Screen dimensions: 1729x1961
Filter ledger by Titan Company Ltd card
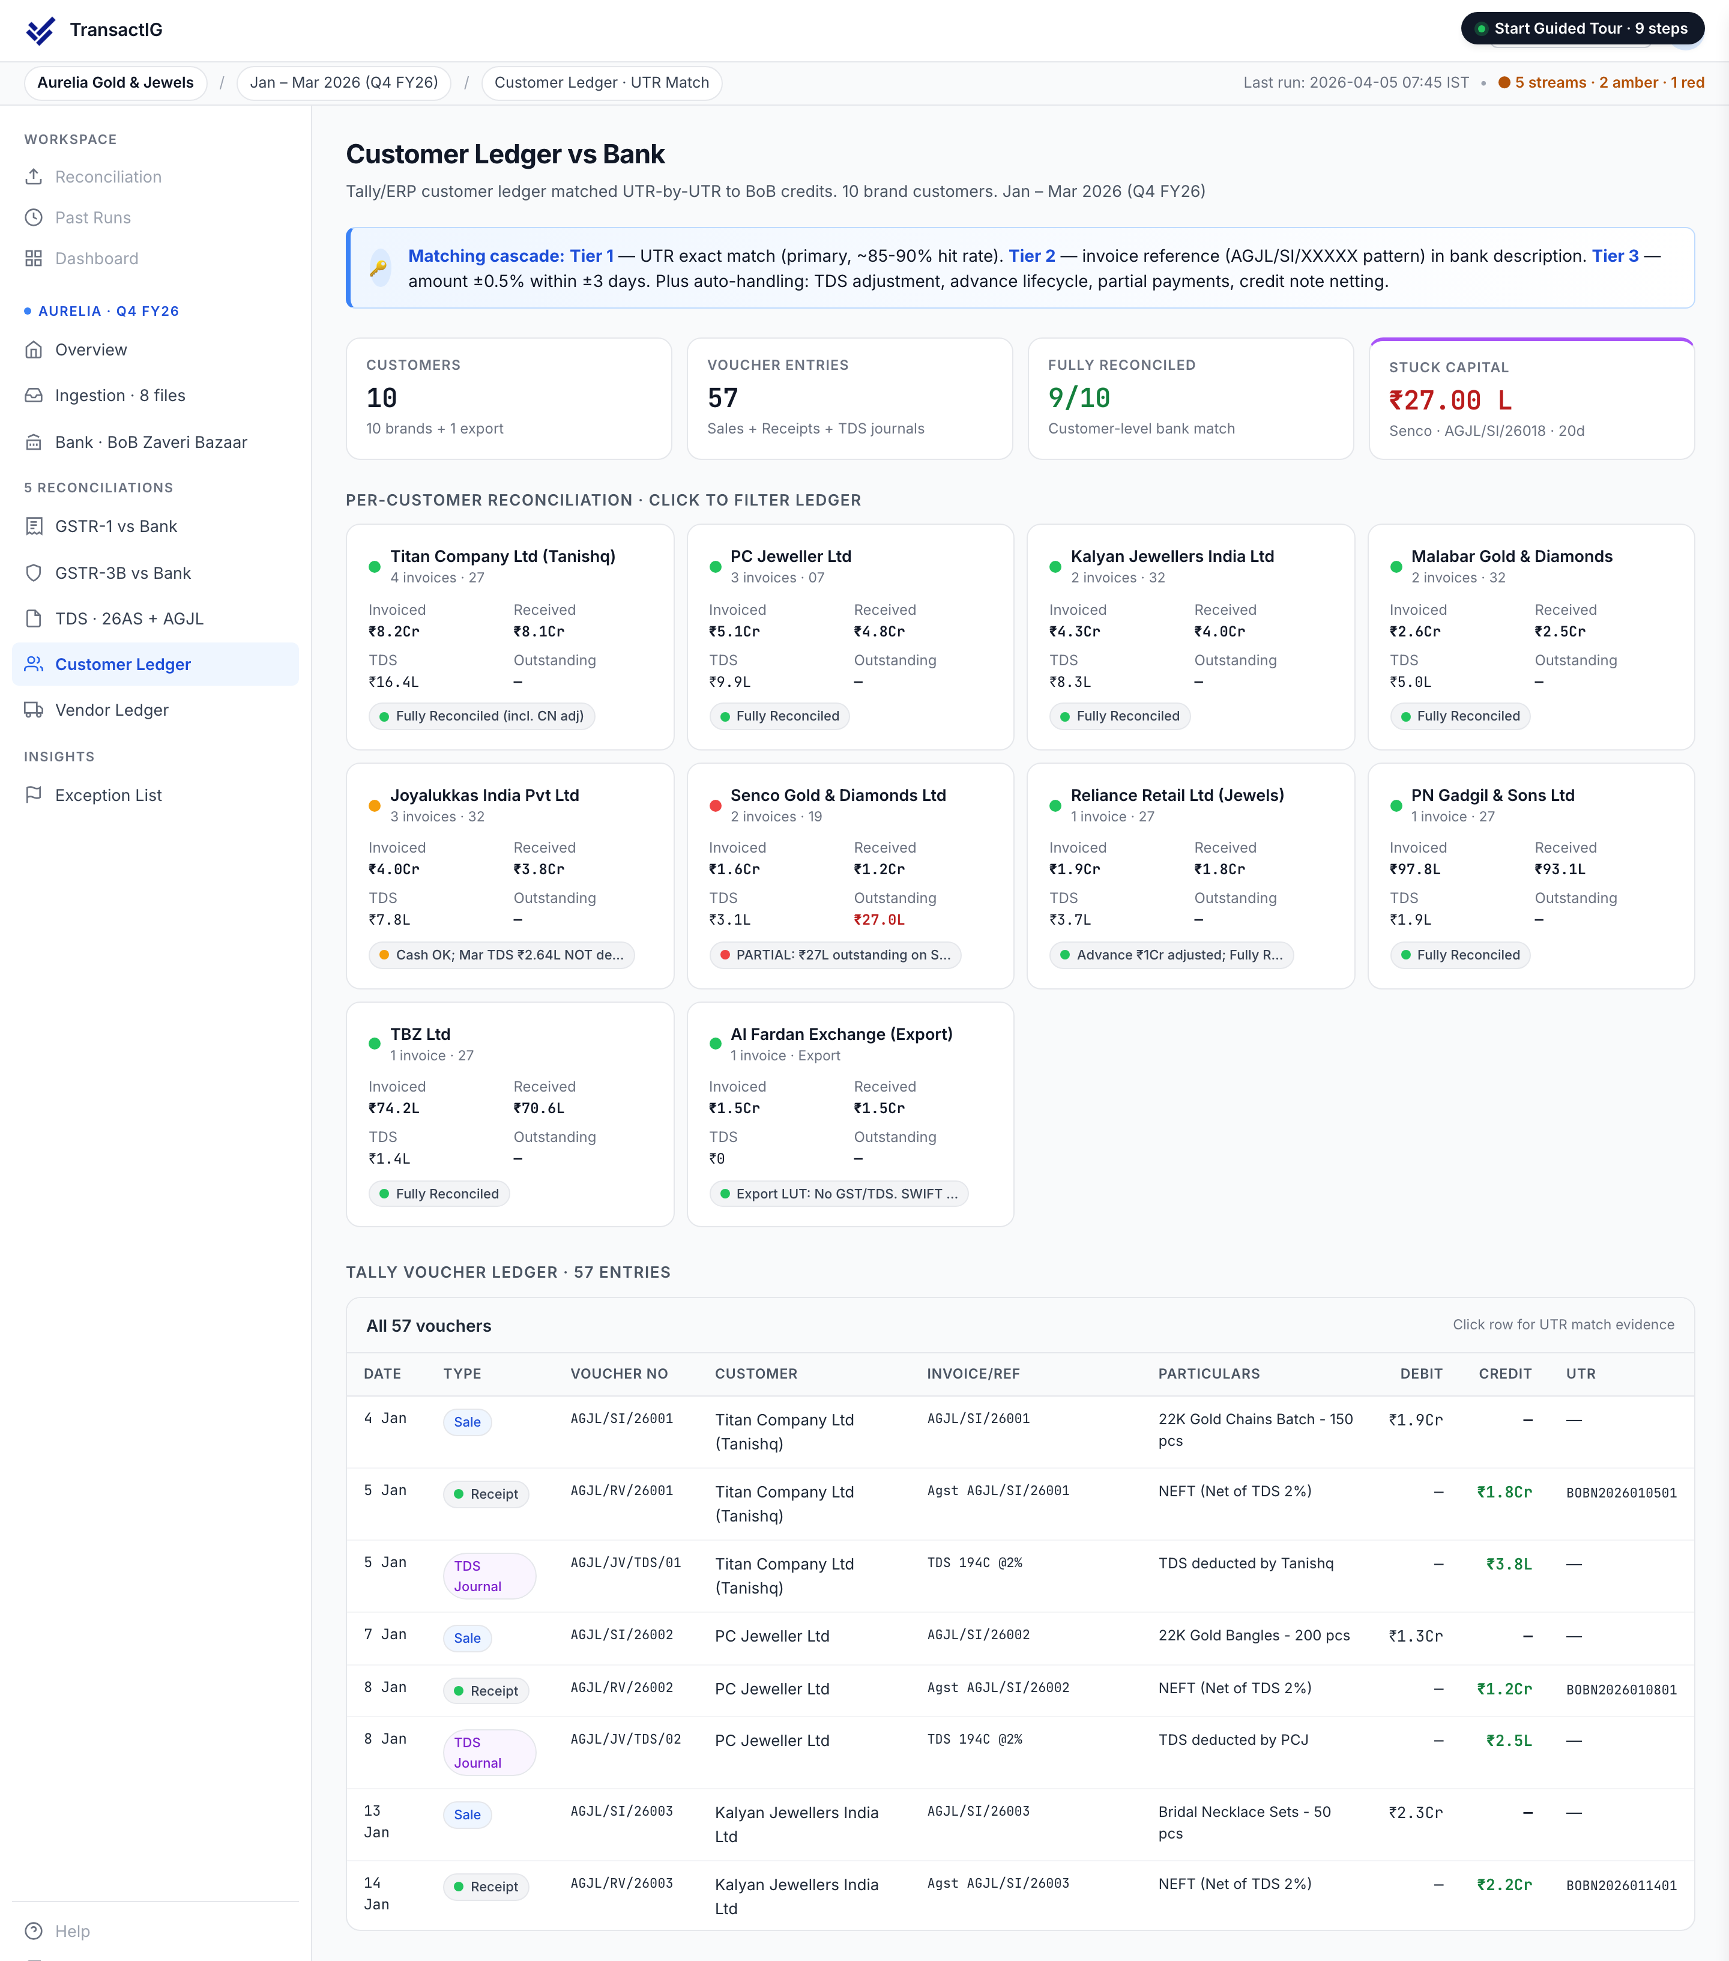tap(510, 637)
